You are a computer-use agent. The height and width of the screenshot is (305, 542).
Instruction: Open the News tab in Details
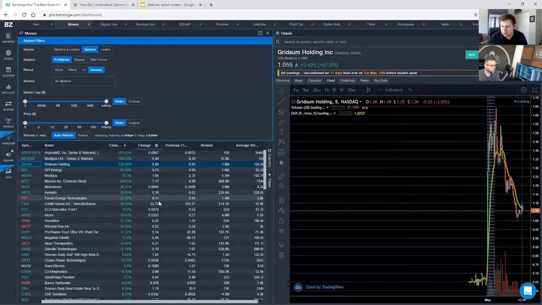pyautogui.click(x=299, y=80)
